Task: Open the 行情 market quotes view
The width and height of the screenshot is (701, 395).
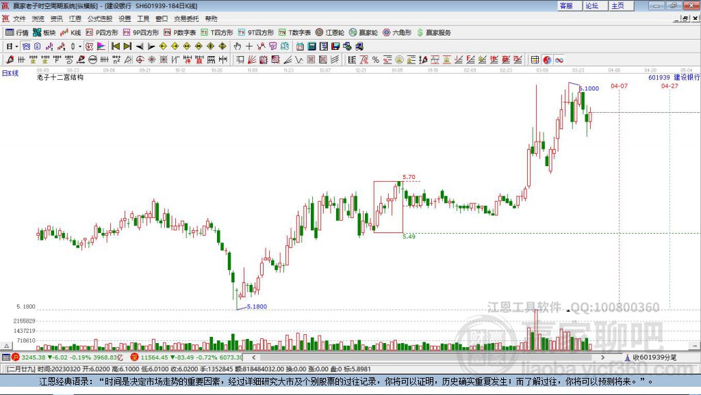Action: click(16, 33)
